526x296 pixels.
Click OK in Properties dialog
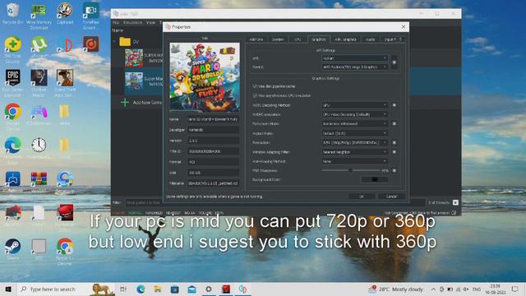pyautogui.click(x=362, y=197)
